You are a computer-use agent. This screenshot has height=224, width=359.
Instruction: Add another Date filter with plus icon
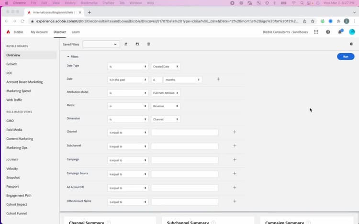coord(218,79)
